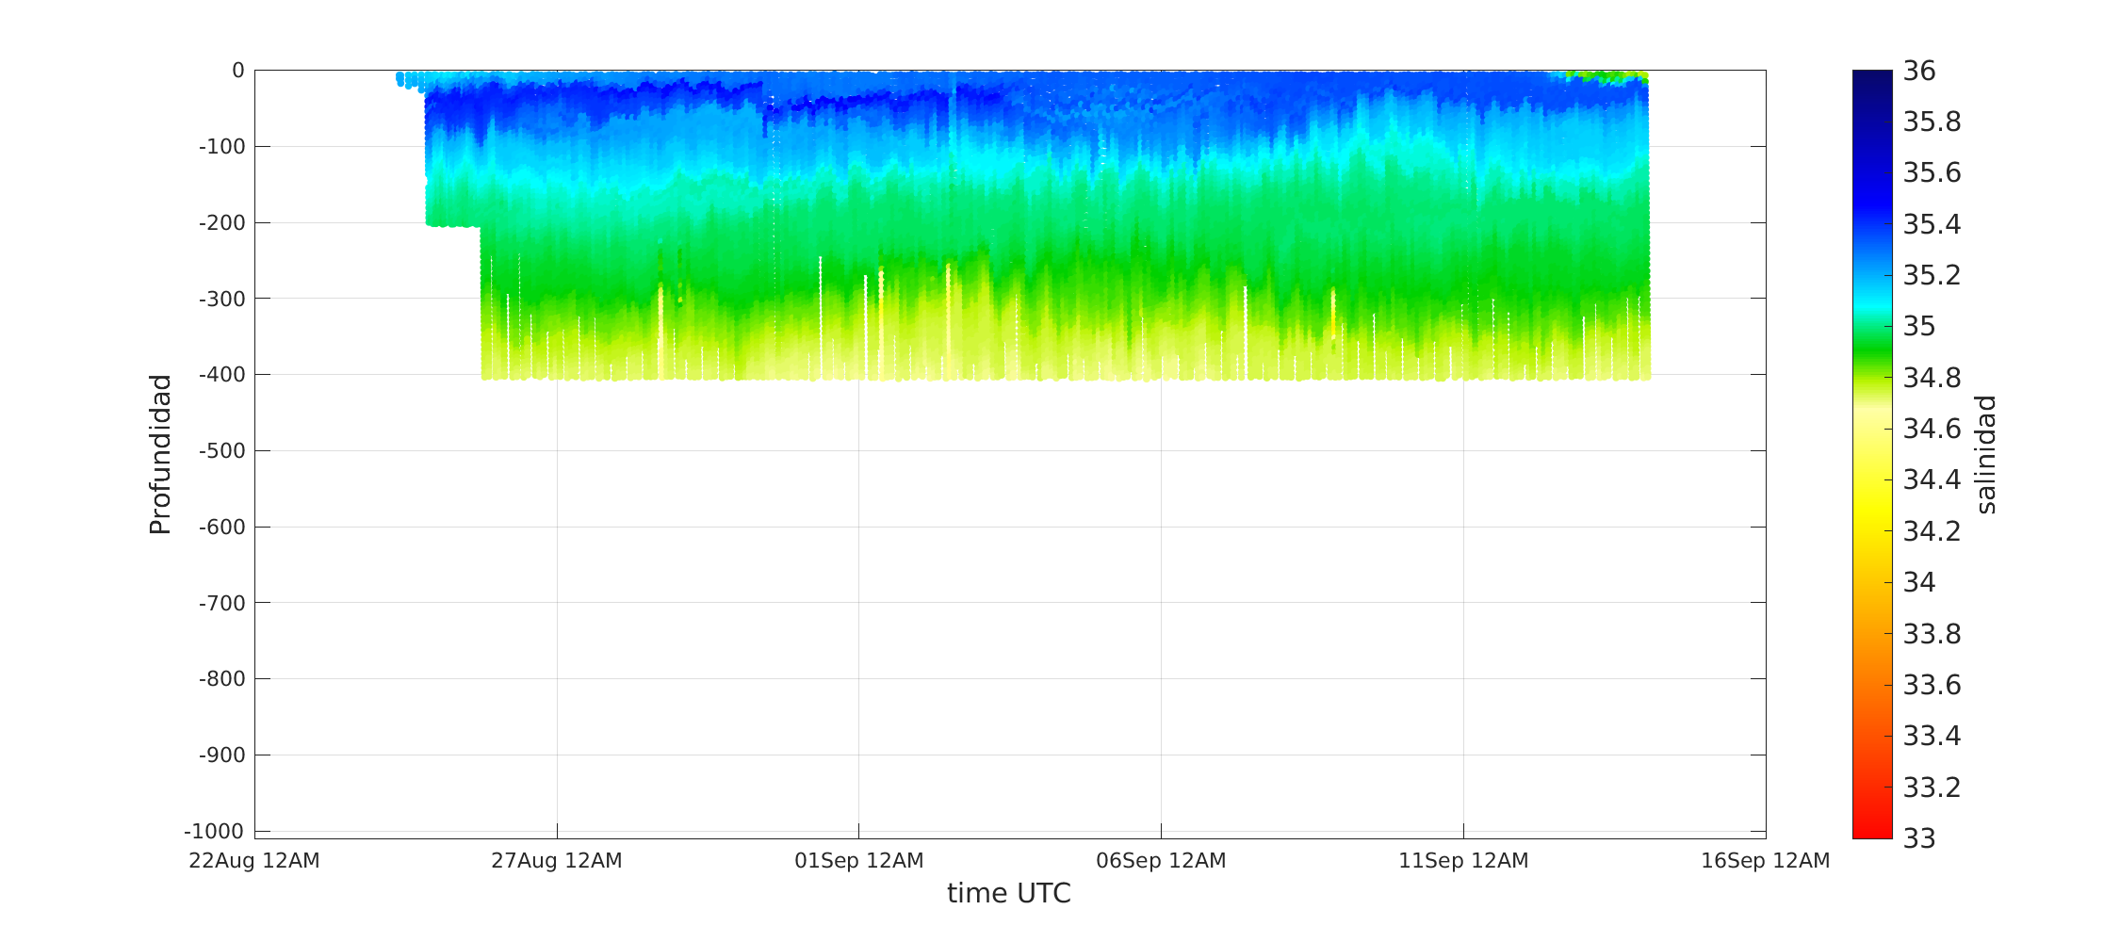2120x942 pixels.
Task: Click the 0 depth tick label
Action: point(237,71)
